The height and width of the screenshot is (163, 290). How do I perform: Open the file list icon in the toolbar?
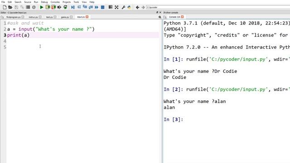[x=28, y=7]
